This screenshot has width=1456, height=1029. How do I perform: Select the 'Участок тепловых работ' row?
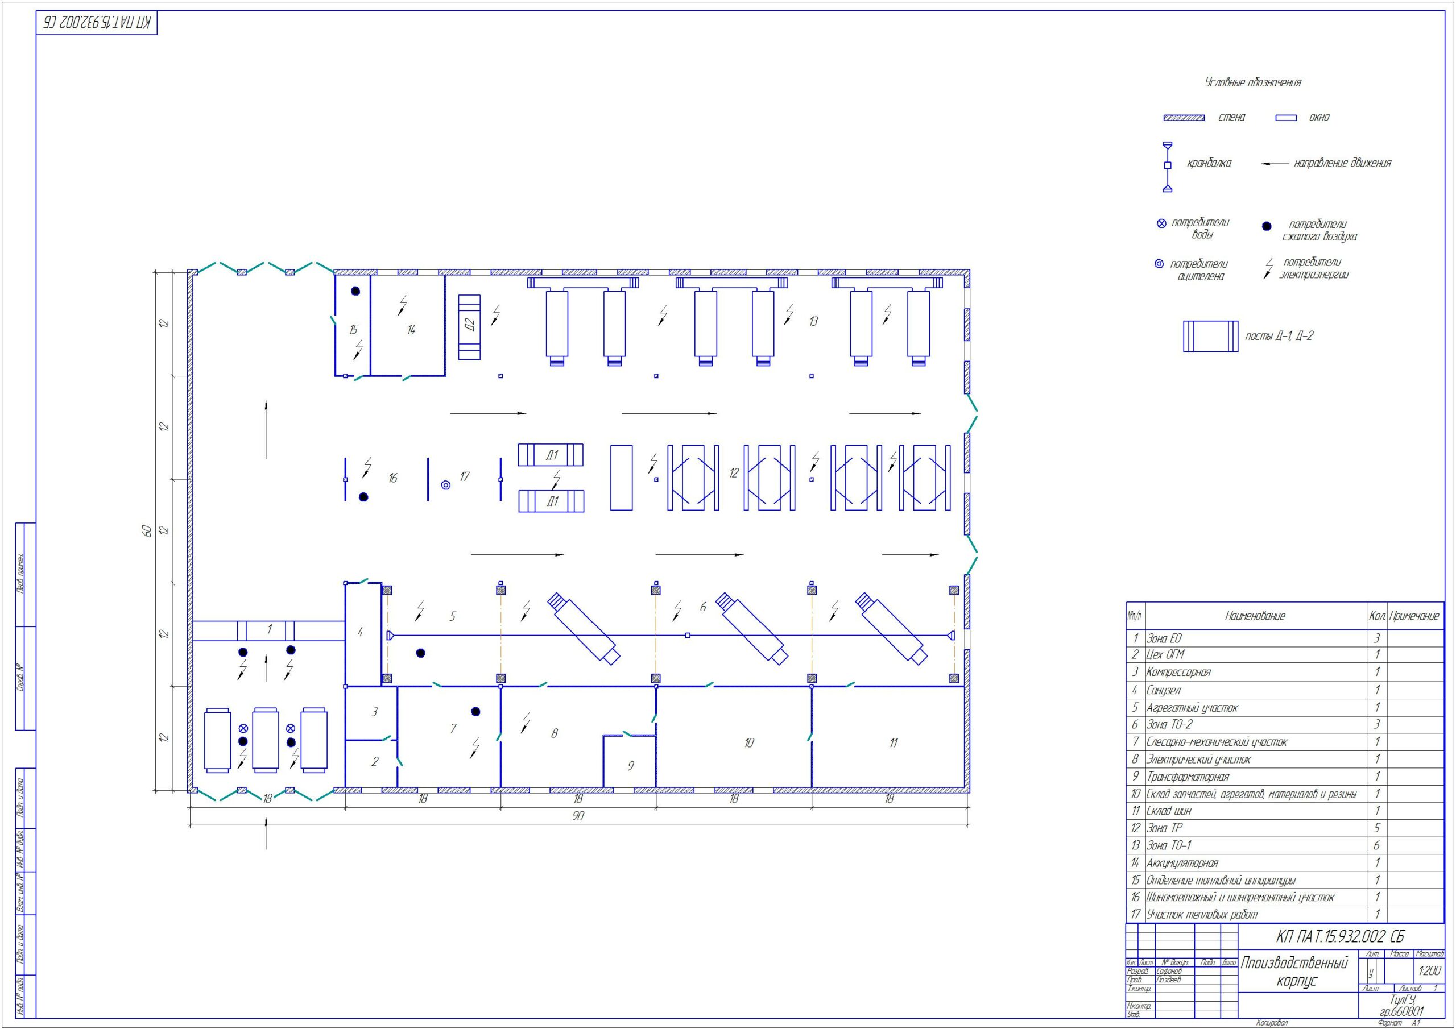(1285, 914)
